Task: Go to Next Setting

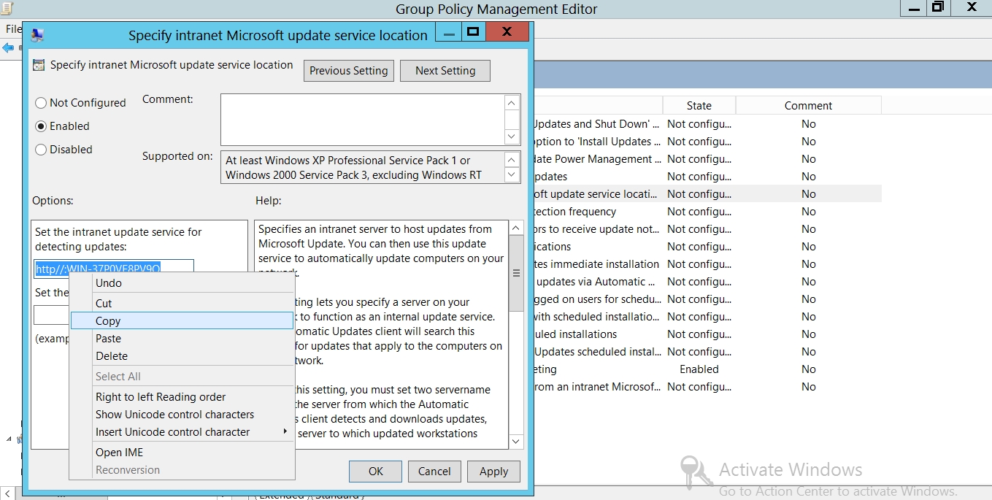Action: pyautogui.click(x=445, y=71)
